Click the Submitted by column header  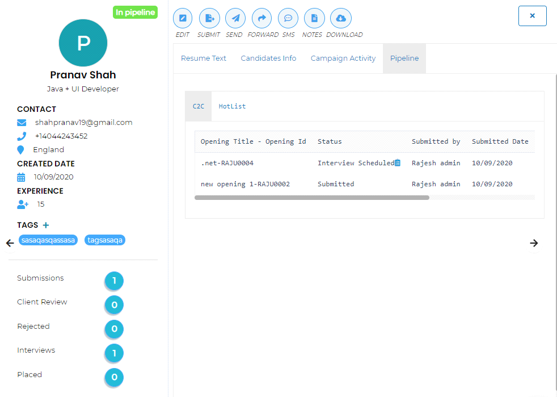tap(436, 141)
